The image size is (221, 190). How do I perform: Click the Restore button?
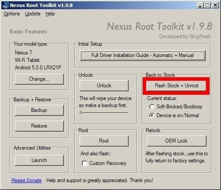click(39, 126)
